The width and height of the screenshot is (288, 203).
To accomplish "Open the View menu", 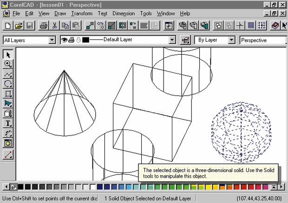I will coord(44,13).
